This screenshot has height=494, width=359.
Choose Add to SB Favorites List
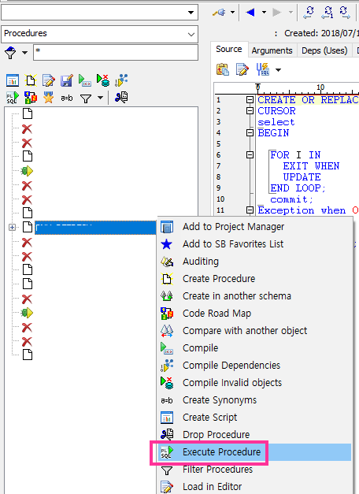255,244
